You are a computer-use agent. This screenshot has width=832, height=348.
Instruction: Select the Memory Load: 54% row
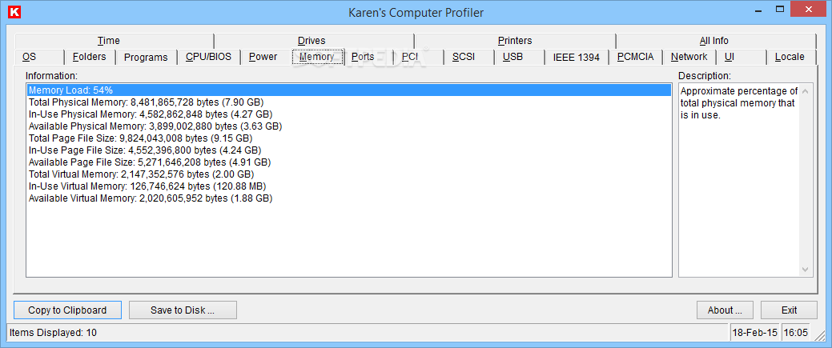tap(348, 90)
